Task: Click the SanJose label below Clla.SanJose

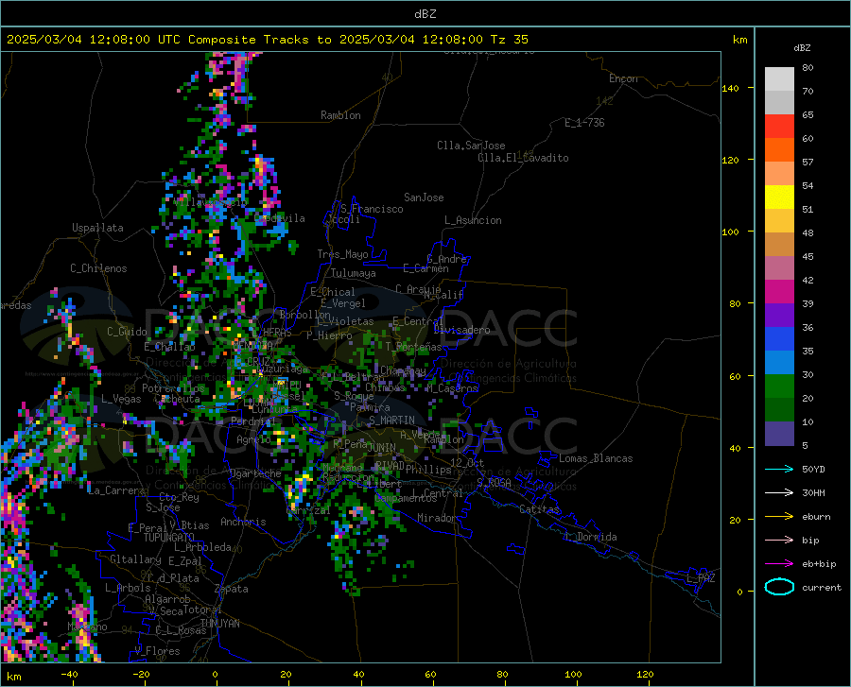Action: [x=424, y=198]
